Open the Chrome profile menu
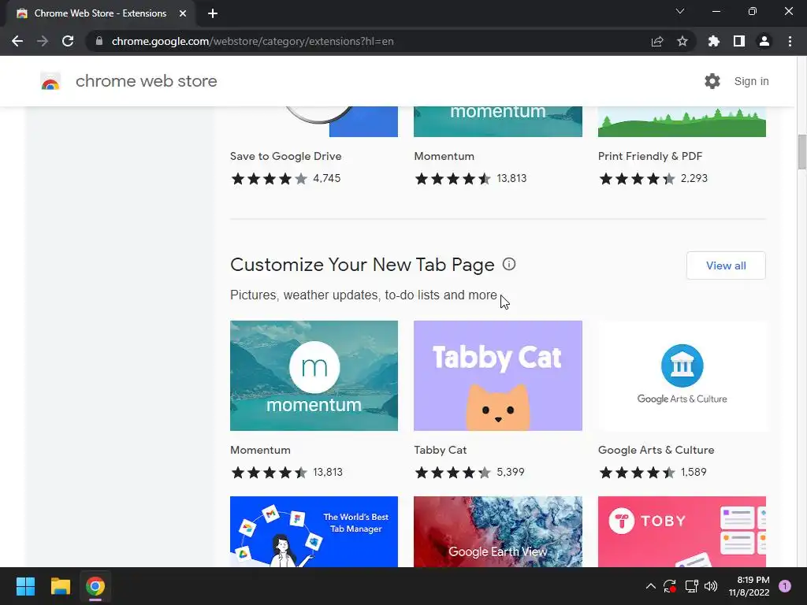Viewport: 807px width, 605px height. (764, 41)
